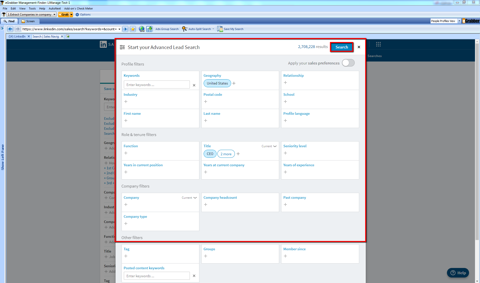Click the blue Search button
480x283 pixels.
point(342,47)
